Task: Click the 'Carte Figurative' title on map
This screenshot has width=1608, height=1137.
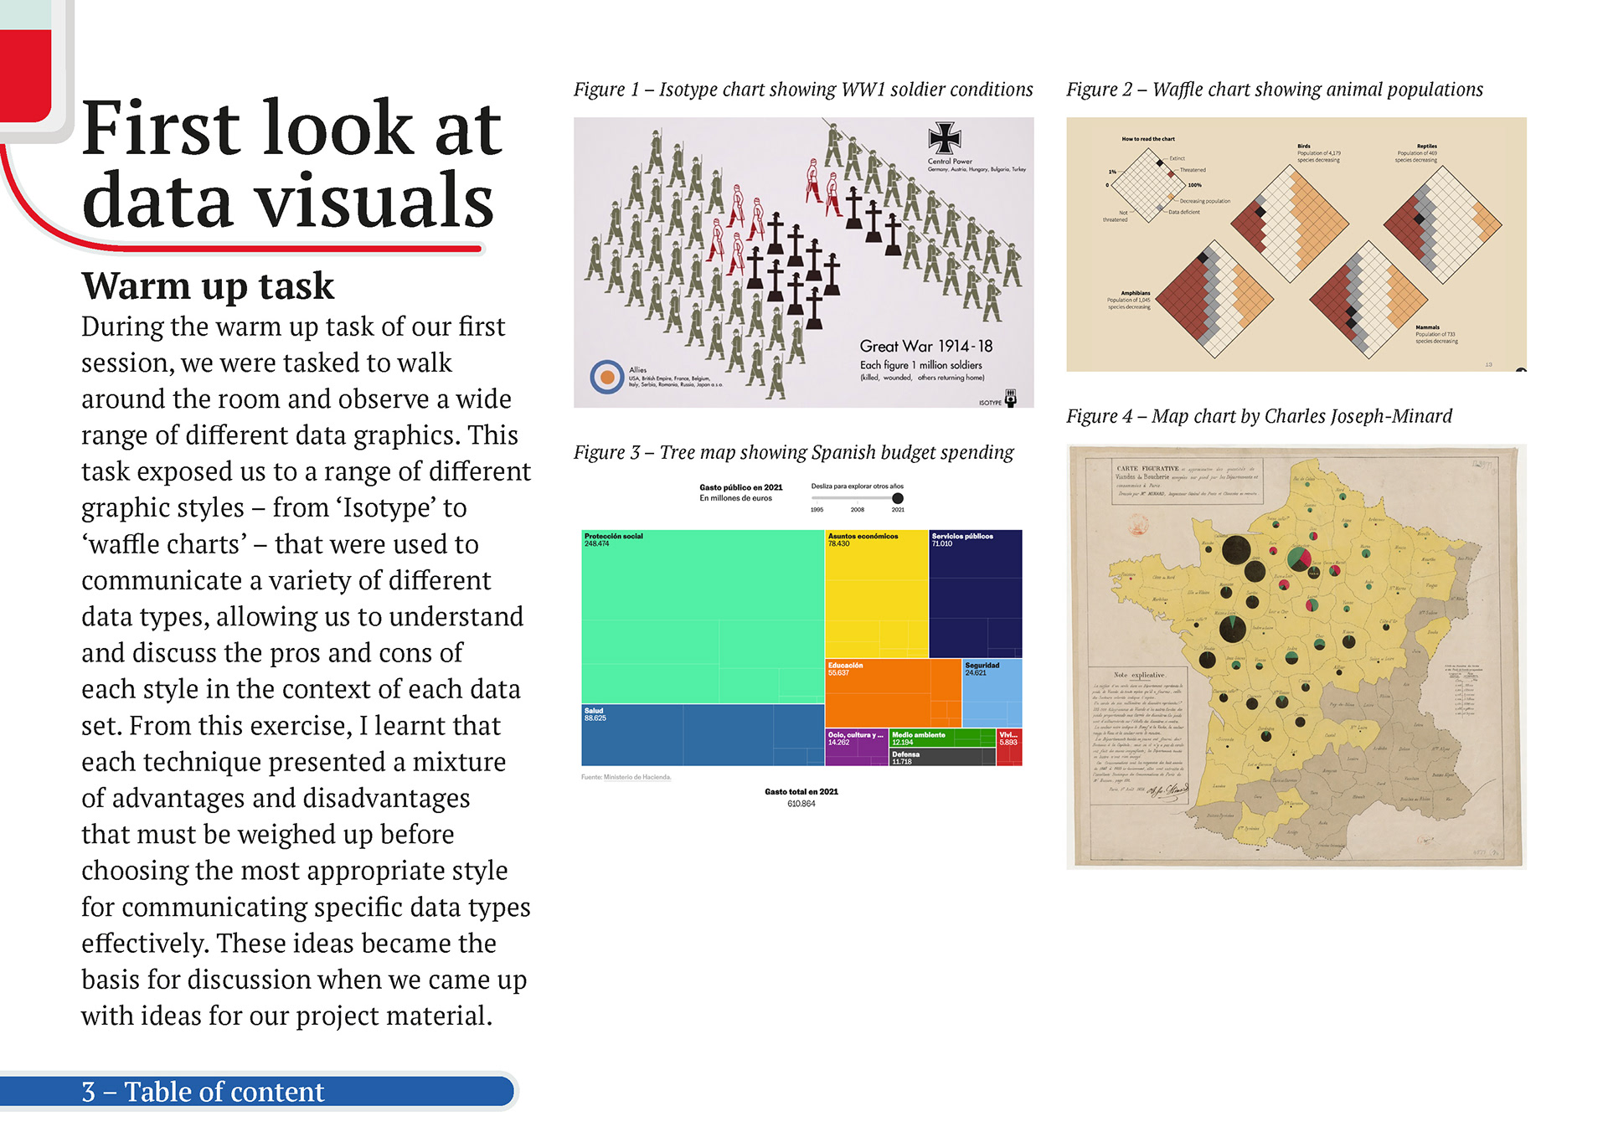Action: coord(1147,469)
